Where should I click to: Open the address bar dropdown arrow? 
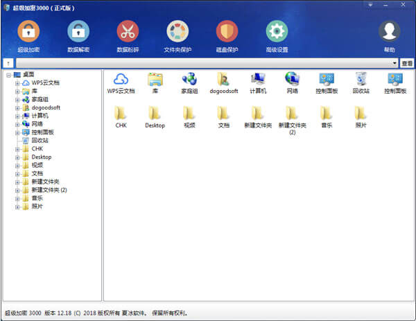pyautogui.click(x=395, y=63)
